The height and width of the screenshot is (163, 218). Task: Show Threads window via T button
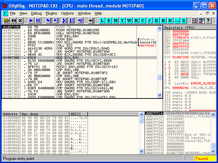122,21
